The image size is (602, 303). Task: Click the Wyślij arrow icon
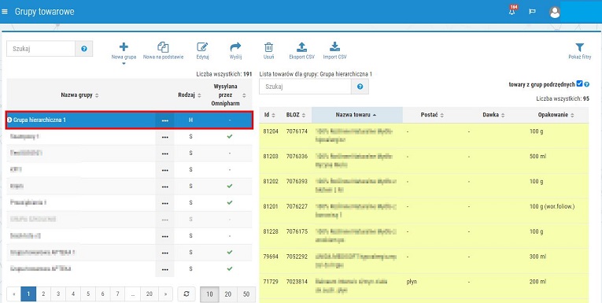pyautogui.click(x=235, y=47)
